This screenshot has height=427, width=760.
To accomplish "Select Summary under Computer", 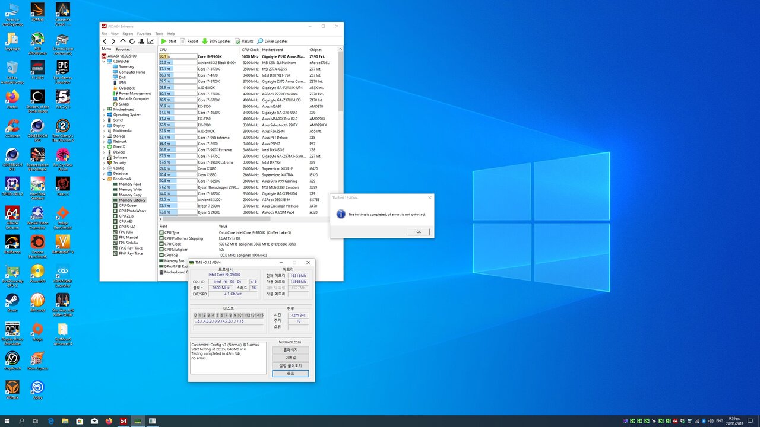I will point(123,66).
